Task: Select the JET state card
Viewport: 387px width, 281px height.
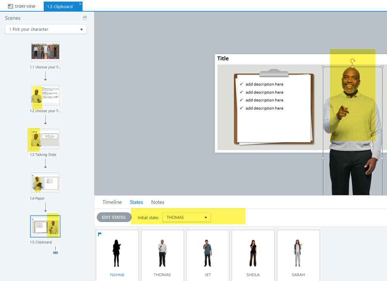Action: (x=208, y=255)
